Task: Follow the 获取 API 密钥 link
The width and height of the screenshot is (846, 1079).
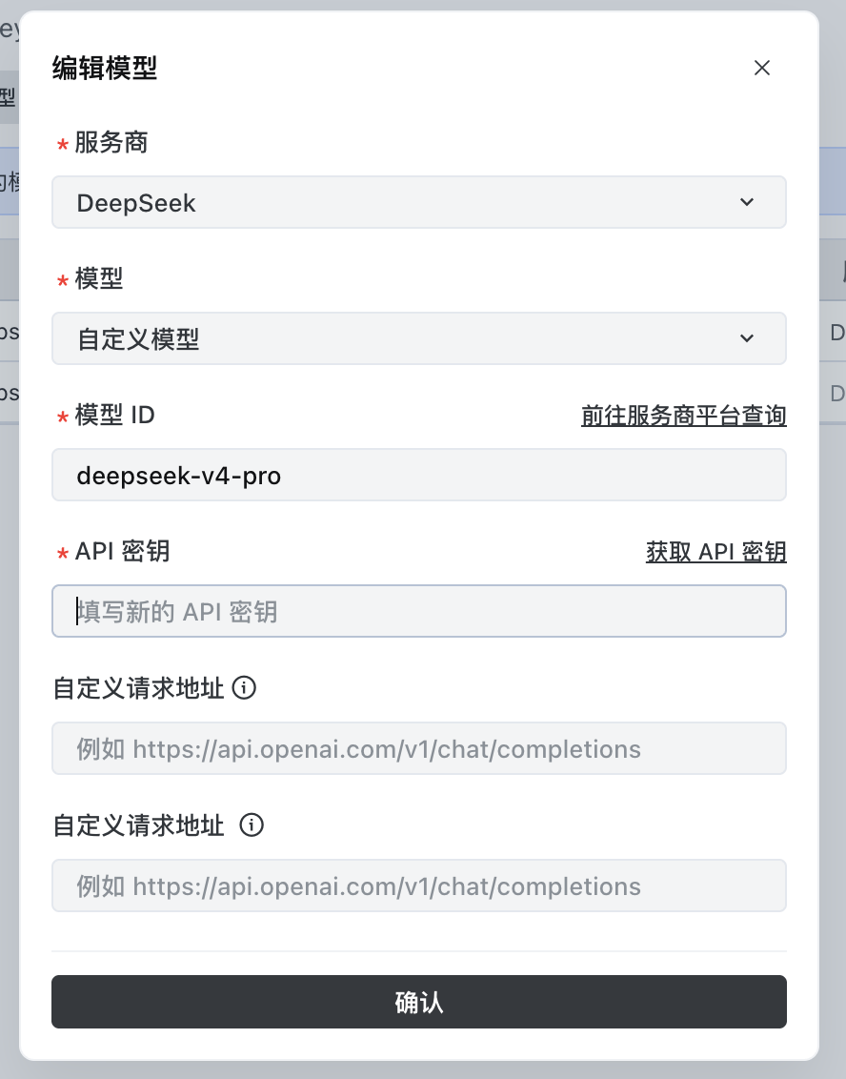Action: coord(716,552)
